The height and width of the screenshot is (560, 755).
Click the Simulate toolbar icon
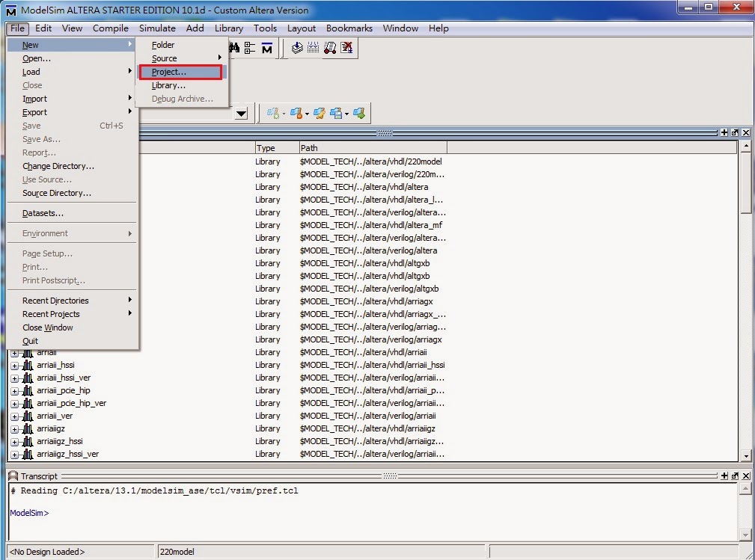(x=330, y=47)
